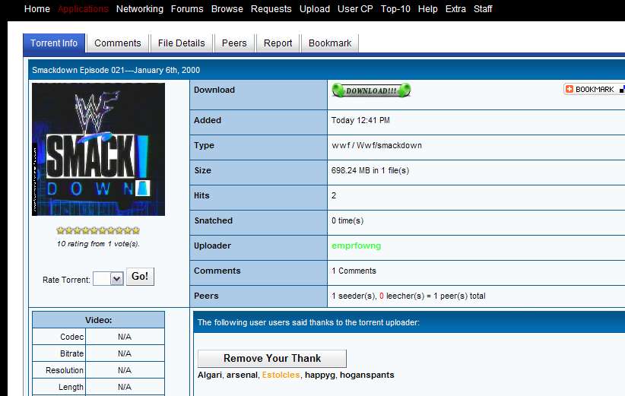Open User CP menu item
Screen dimensions: 625x396
pyautogui.click(x=355, y=9)
